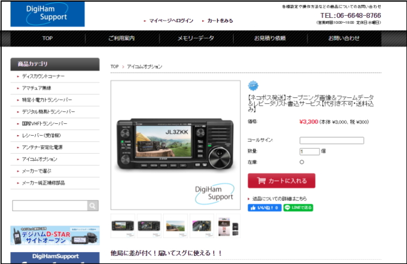
Task: Select the third landscape thumbnail
Action: coord(176,226)
